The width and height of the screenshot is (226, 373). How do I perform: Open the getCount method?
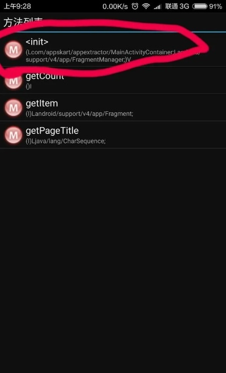(x=113, y=80)
